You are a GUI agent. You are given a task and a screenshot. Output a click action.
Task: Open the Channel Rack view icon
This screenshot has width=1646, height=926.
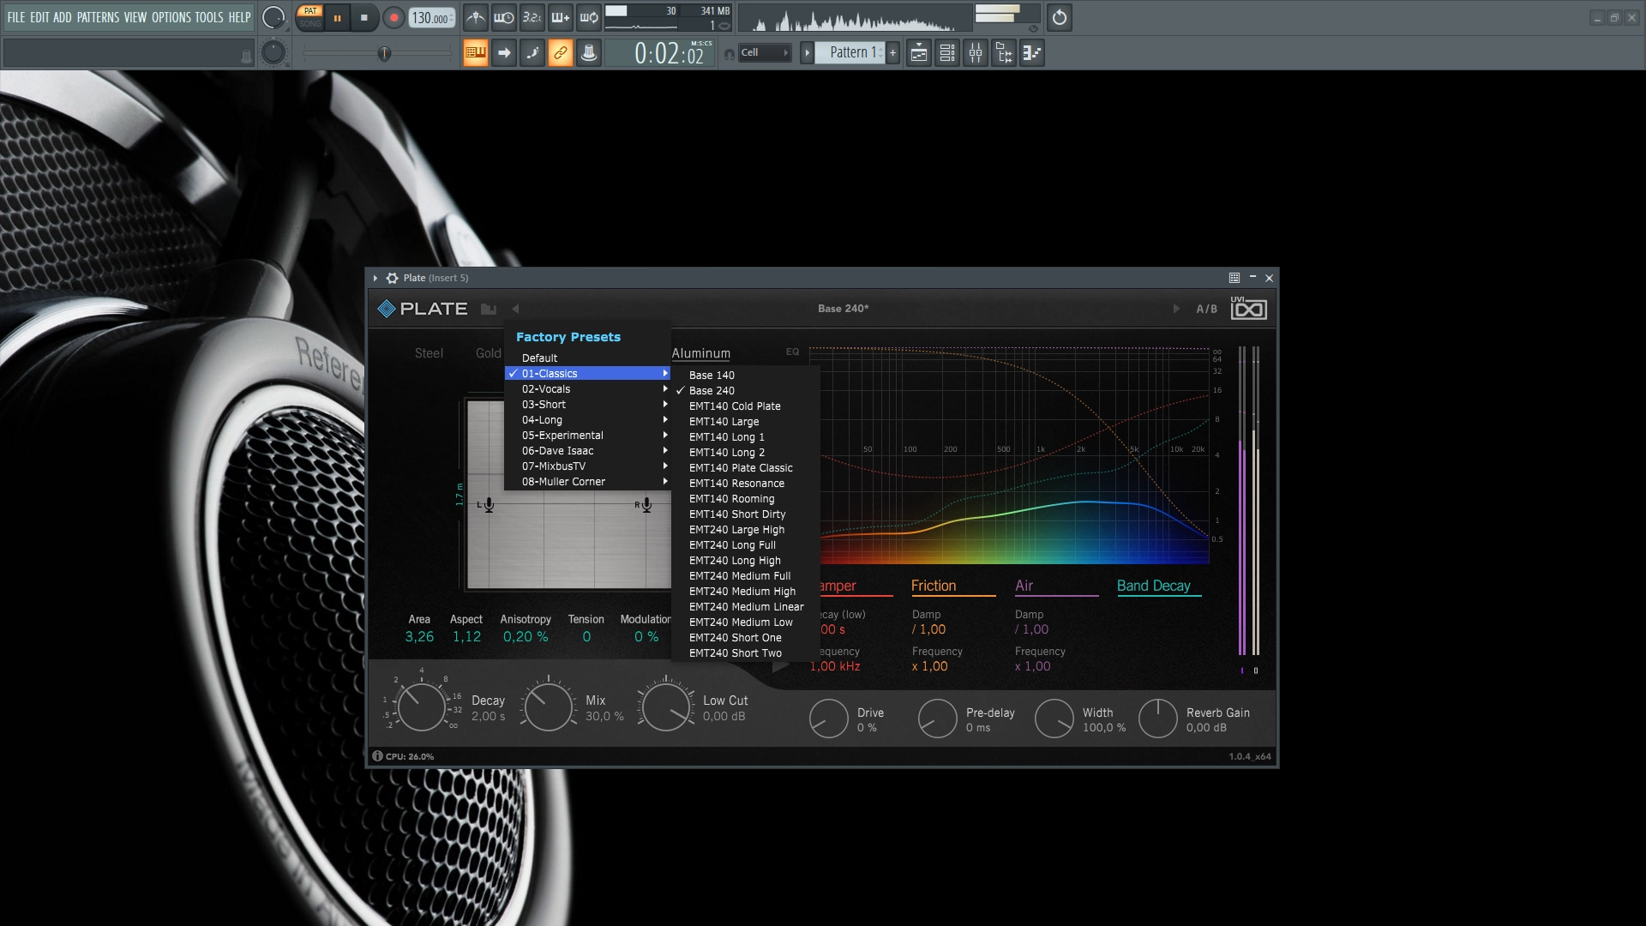947,53
